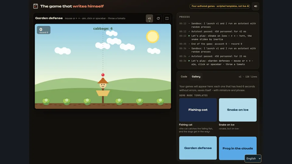Open the Frog in the clouds thumbnail
Screen dimensions: 292x164
click(x=238, y=149)
